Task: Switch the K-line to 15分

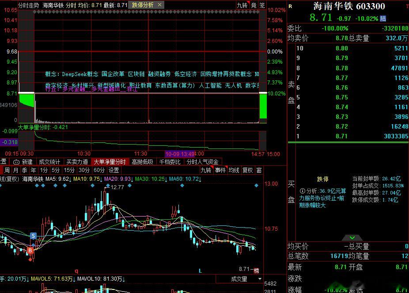Action: pyautogui.click(x=69, y=170)
